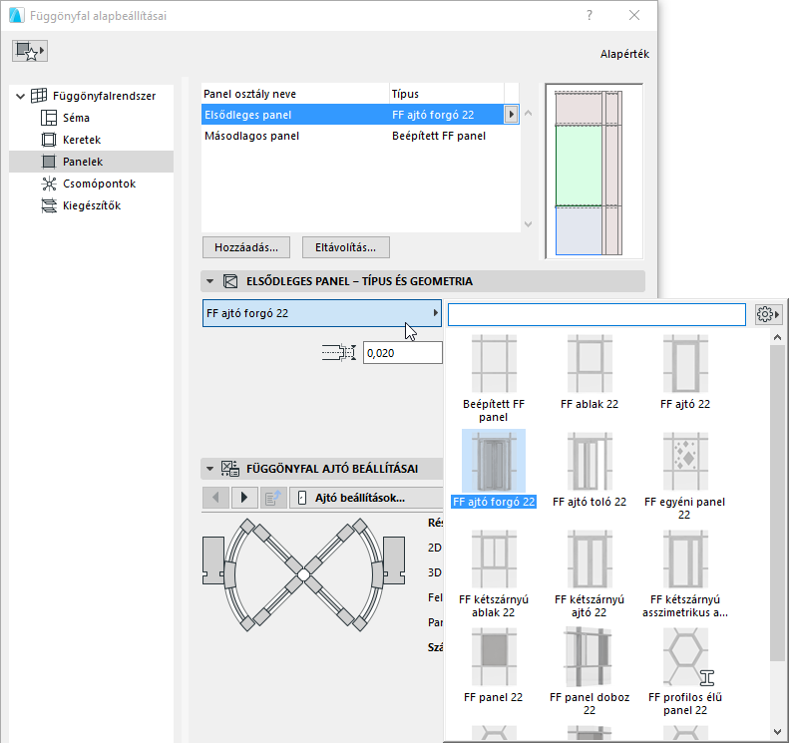
Task: Click the Függönyfal ajtó beállításai section icon
Action: [x=230, y=469]
